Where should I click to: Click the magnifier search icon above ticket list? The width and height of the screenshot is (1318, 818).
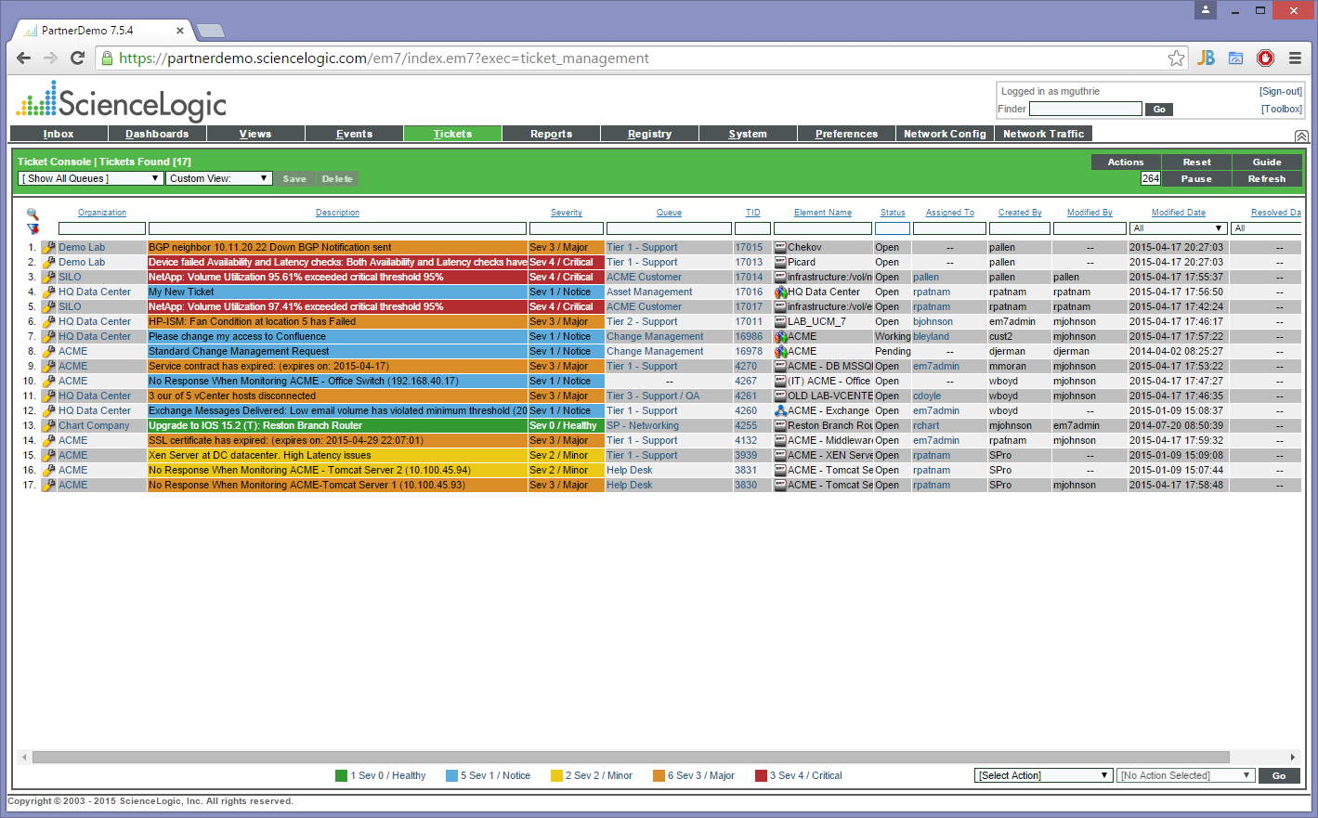33,214
